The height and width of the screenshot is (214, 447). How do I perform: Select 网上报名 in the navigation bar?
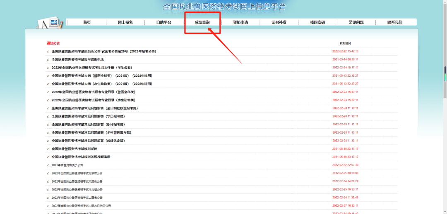[x=125, y=22]
